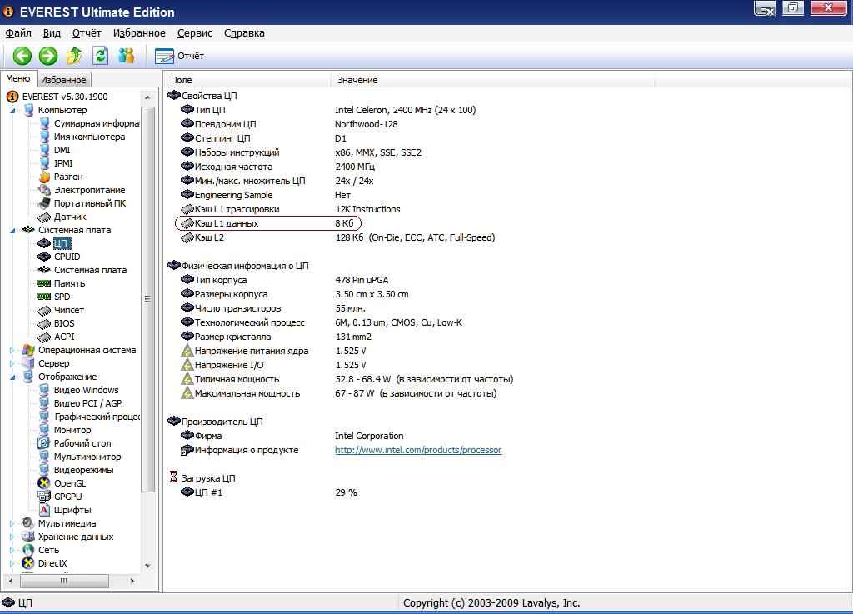Image resolution: width=853 pixels, height=614 pixels.
Task: Select the GPGPU tree item
Action: pos(67,497)
